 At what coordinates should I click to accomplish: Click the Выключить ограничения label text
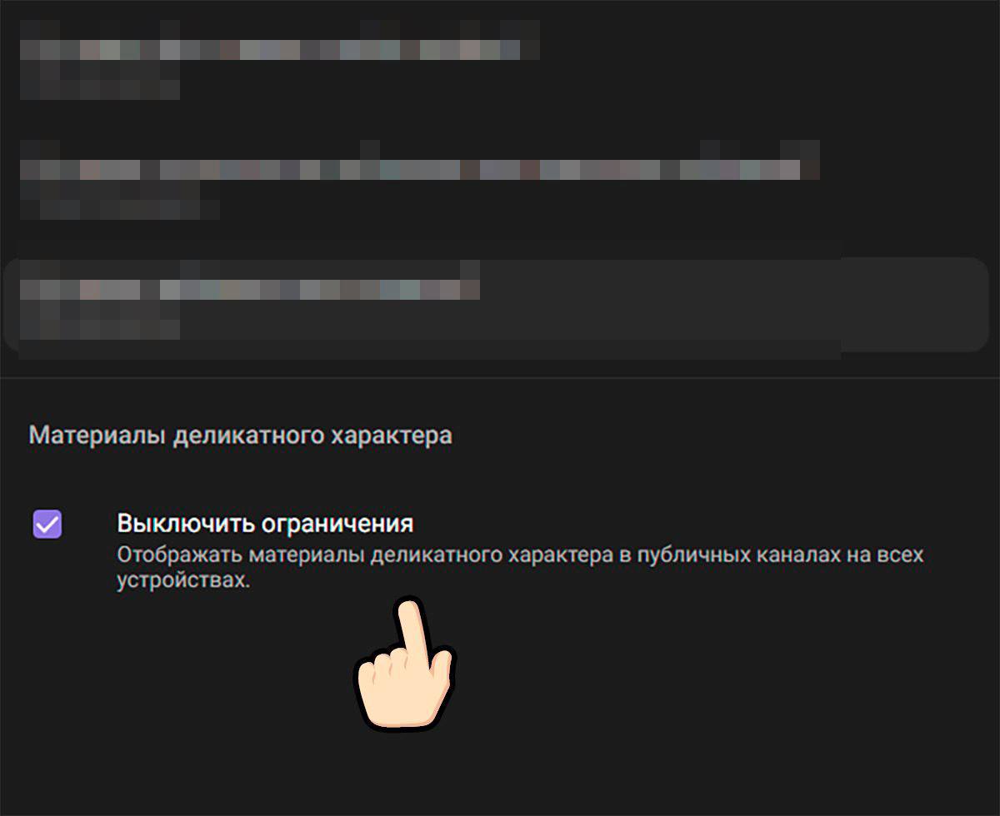click(265, 525)
